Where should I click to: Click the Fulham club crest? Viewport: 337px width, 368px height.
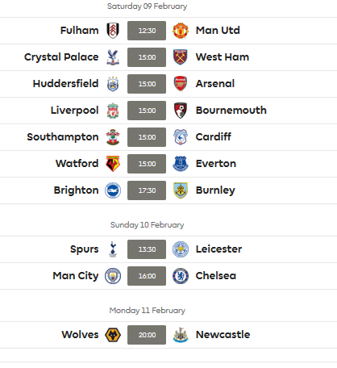[113, 31]
